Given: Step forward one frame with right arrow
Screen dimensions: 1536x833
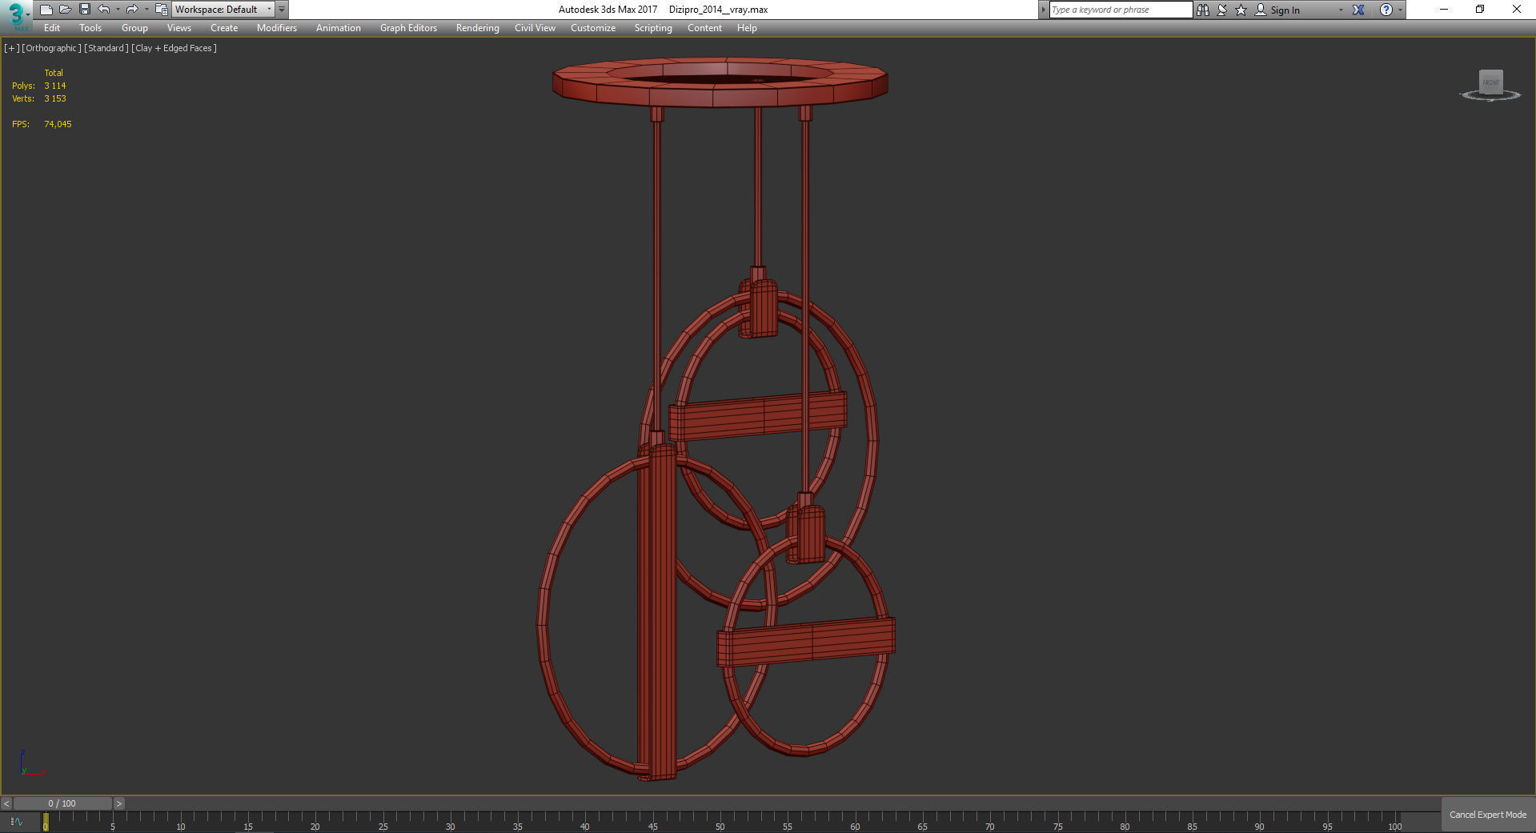Looking at the screenshot, I should pyautogui.click(x=119, y=803).
